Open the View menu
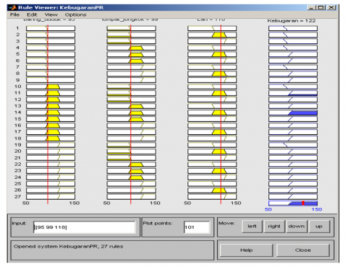 pyautogui.click(x=51, y=14)
